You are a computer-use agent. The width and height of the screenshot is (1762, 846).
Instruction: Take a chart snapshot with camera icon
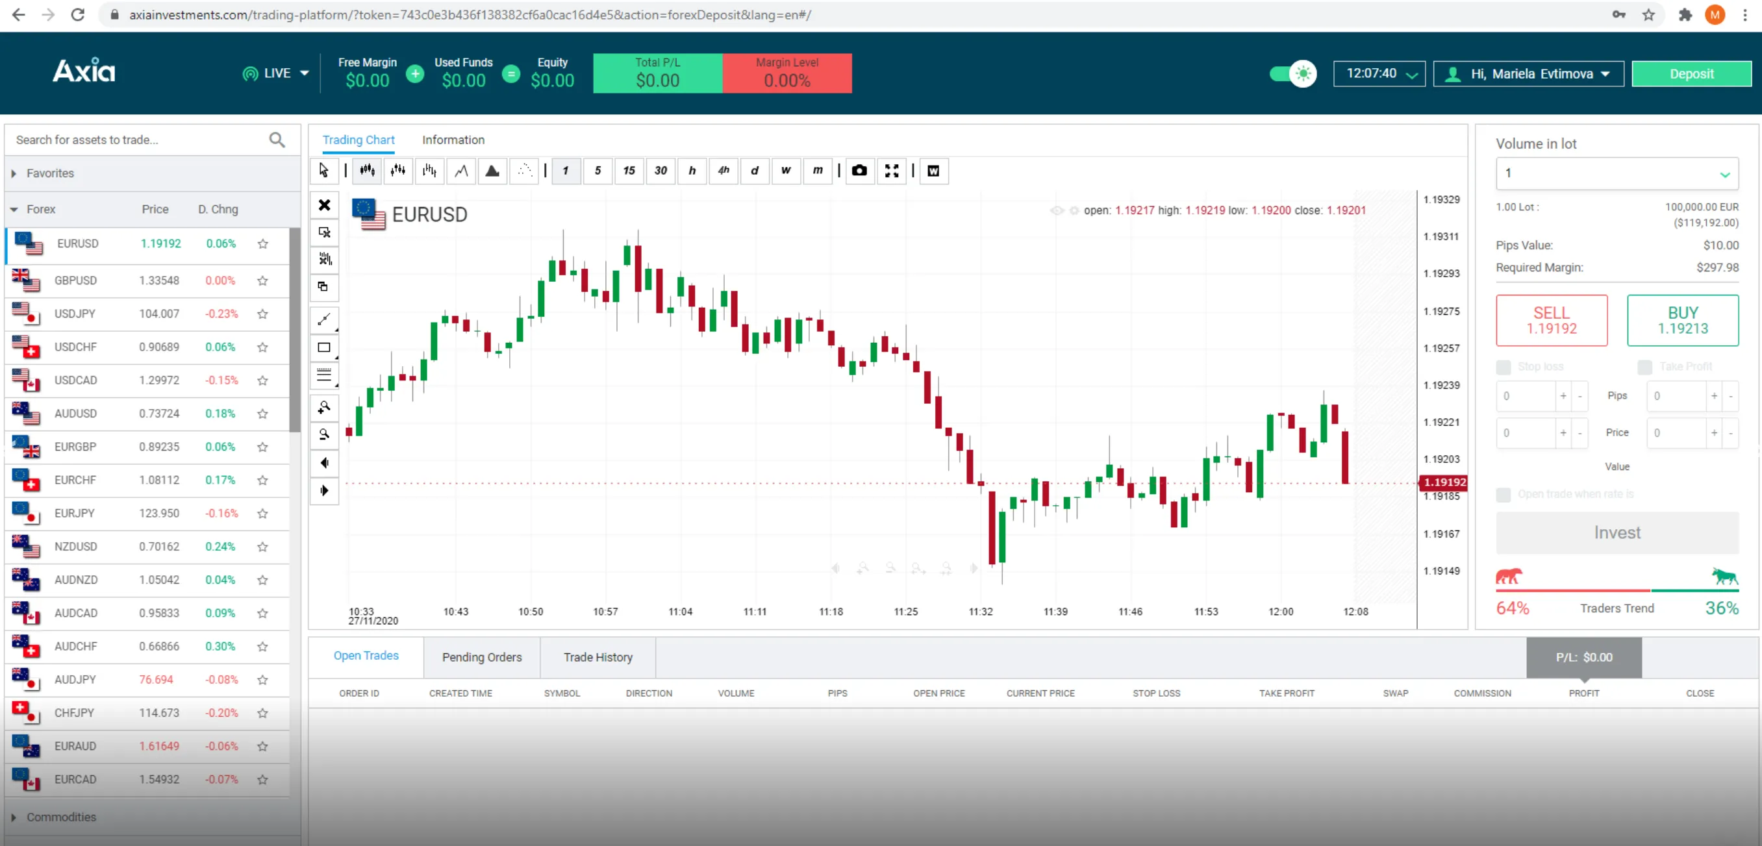click(860, 170)
